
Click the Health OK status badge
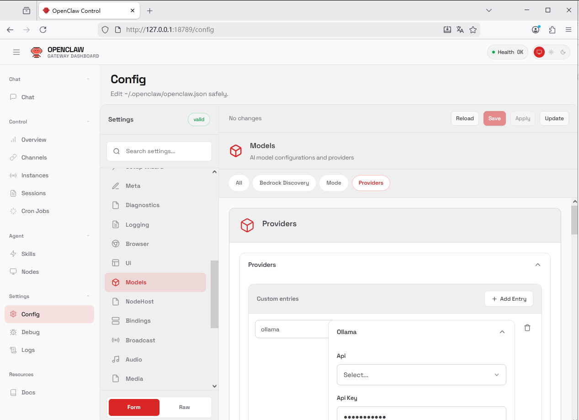(x=508, y=52)
